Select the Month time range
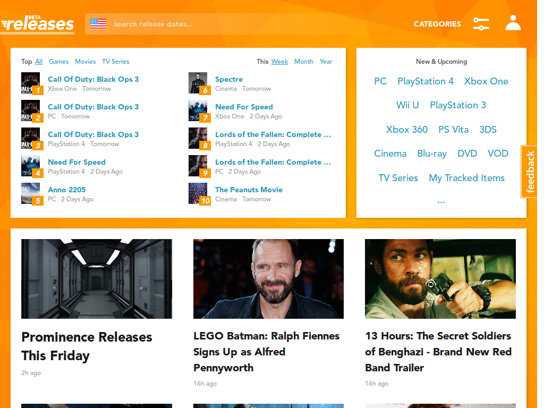Viewport: 544px width, 408px height. pos(303,62)
